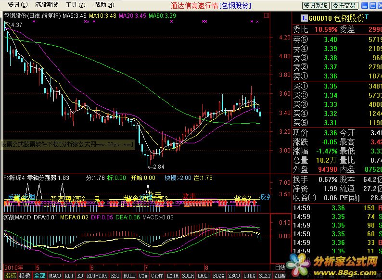The height and width of the screenshot is (280, 382).
Task: Click the 委托交易 button
Action: coord(345,6)
